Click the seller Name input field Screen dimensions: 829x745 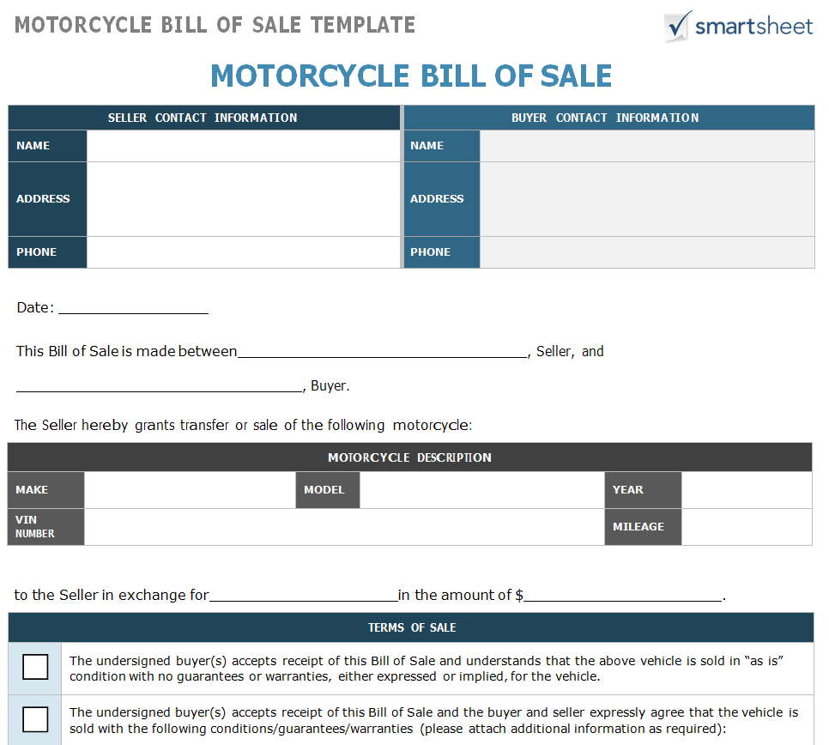click(x=243, y=146)
